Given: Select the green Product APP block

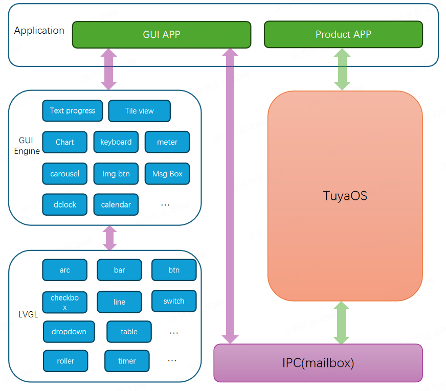Looking at the screenshot, I should click(x=343, y=34).
